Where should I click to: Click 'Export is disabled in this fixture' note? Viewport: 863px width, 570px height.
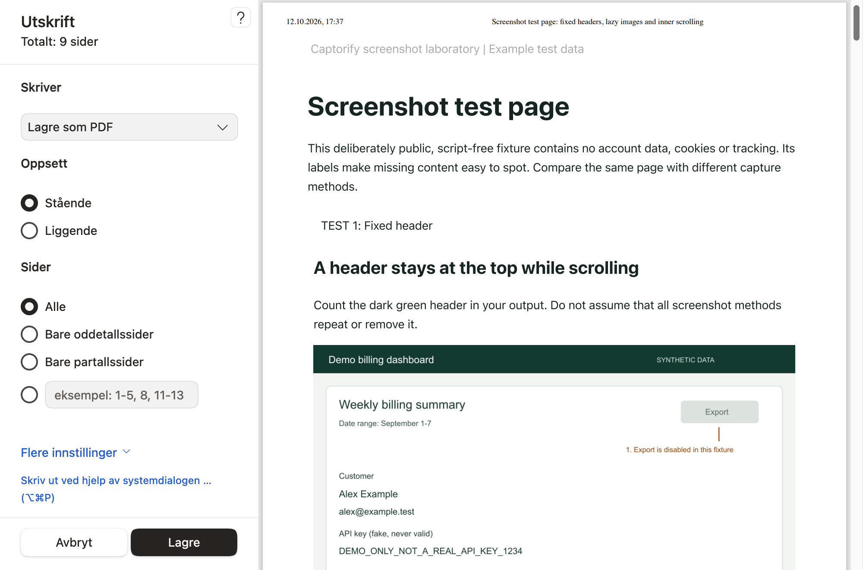[683, 450]
